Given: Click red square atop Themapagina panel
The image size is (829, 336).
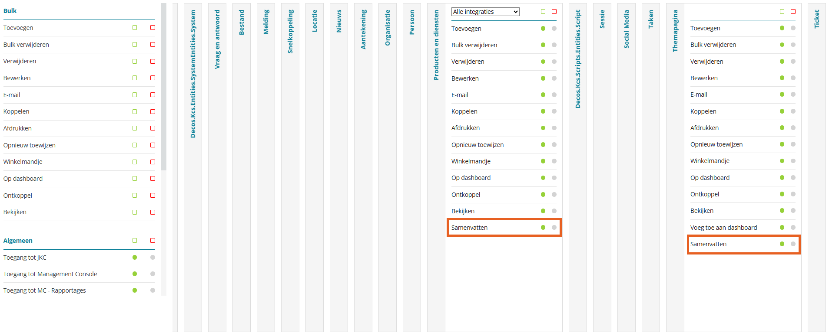Looking at the screenshot, I should tap(793, 12).
